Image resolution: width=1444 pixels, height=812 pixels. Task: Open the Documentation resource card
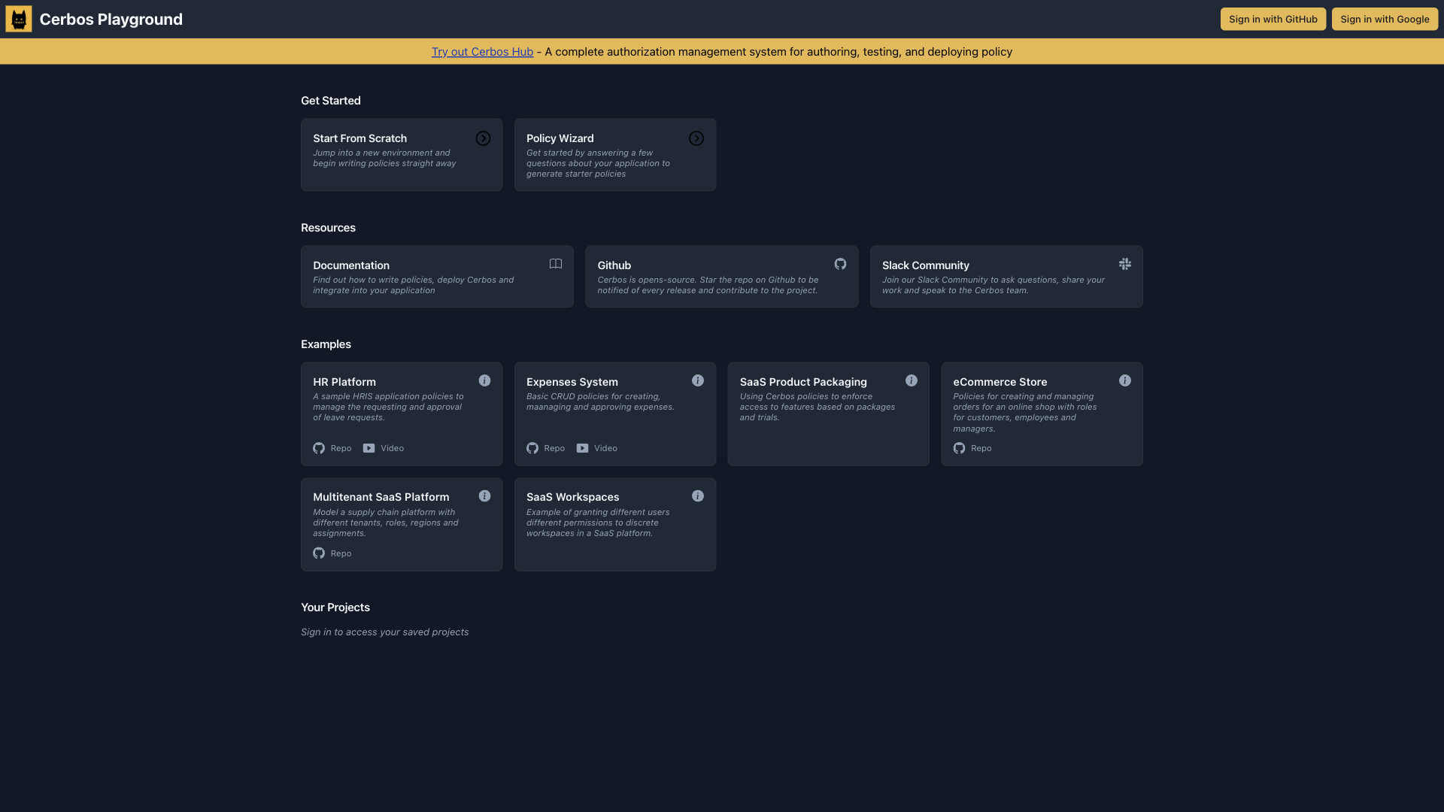[x=437, y=277]
